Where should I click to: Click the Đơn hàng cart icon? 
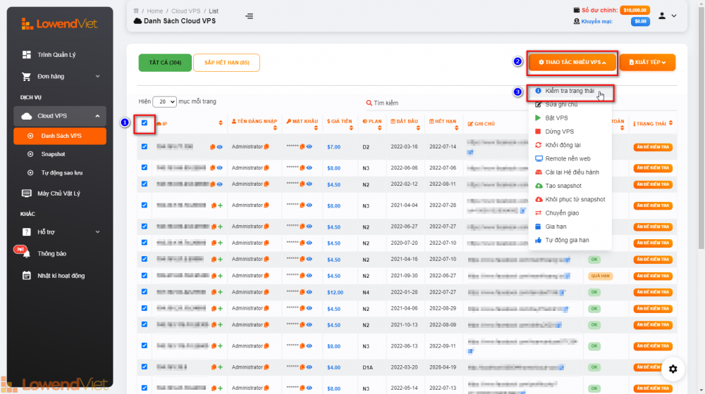[26, 76]
